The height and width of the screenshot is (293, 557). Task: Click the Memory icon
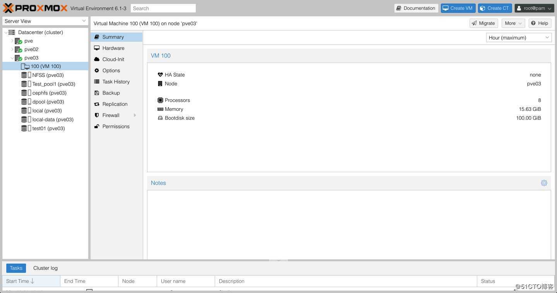160,109
